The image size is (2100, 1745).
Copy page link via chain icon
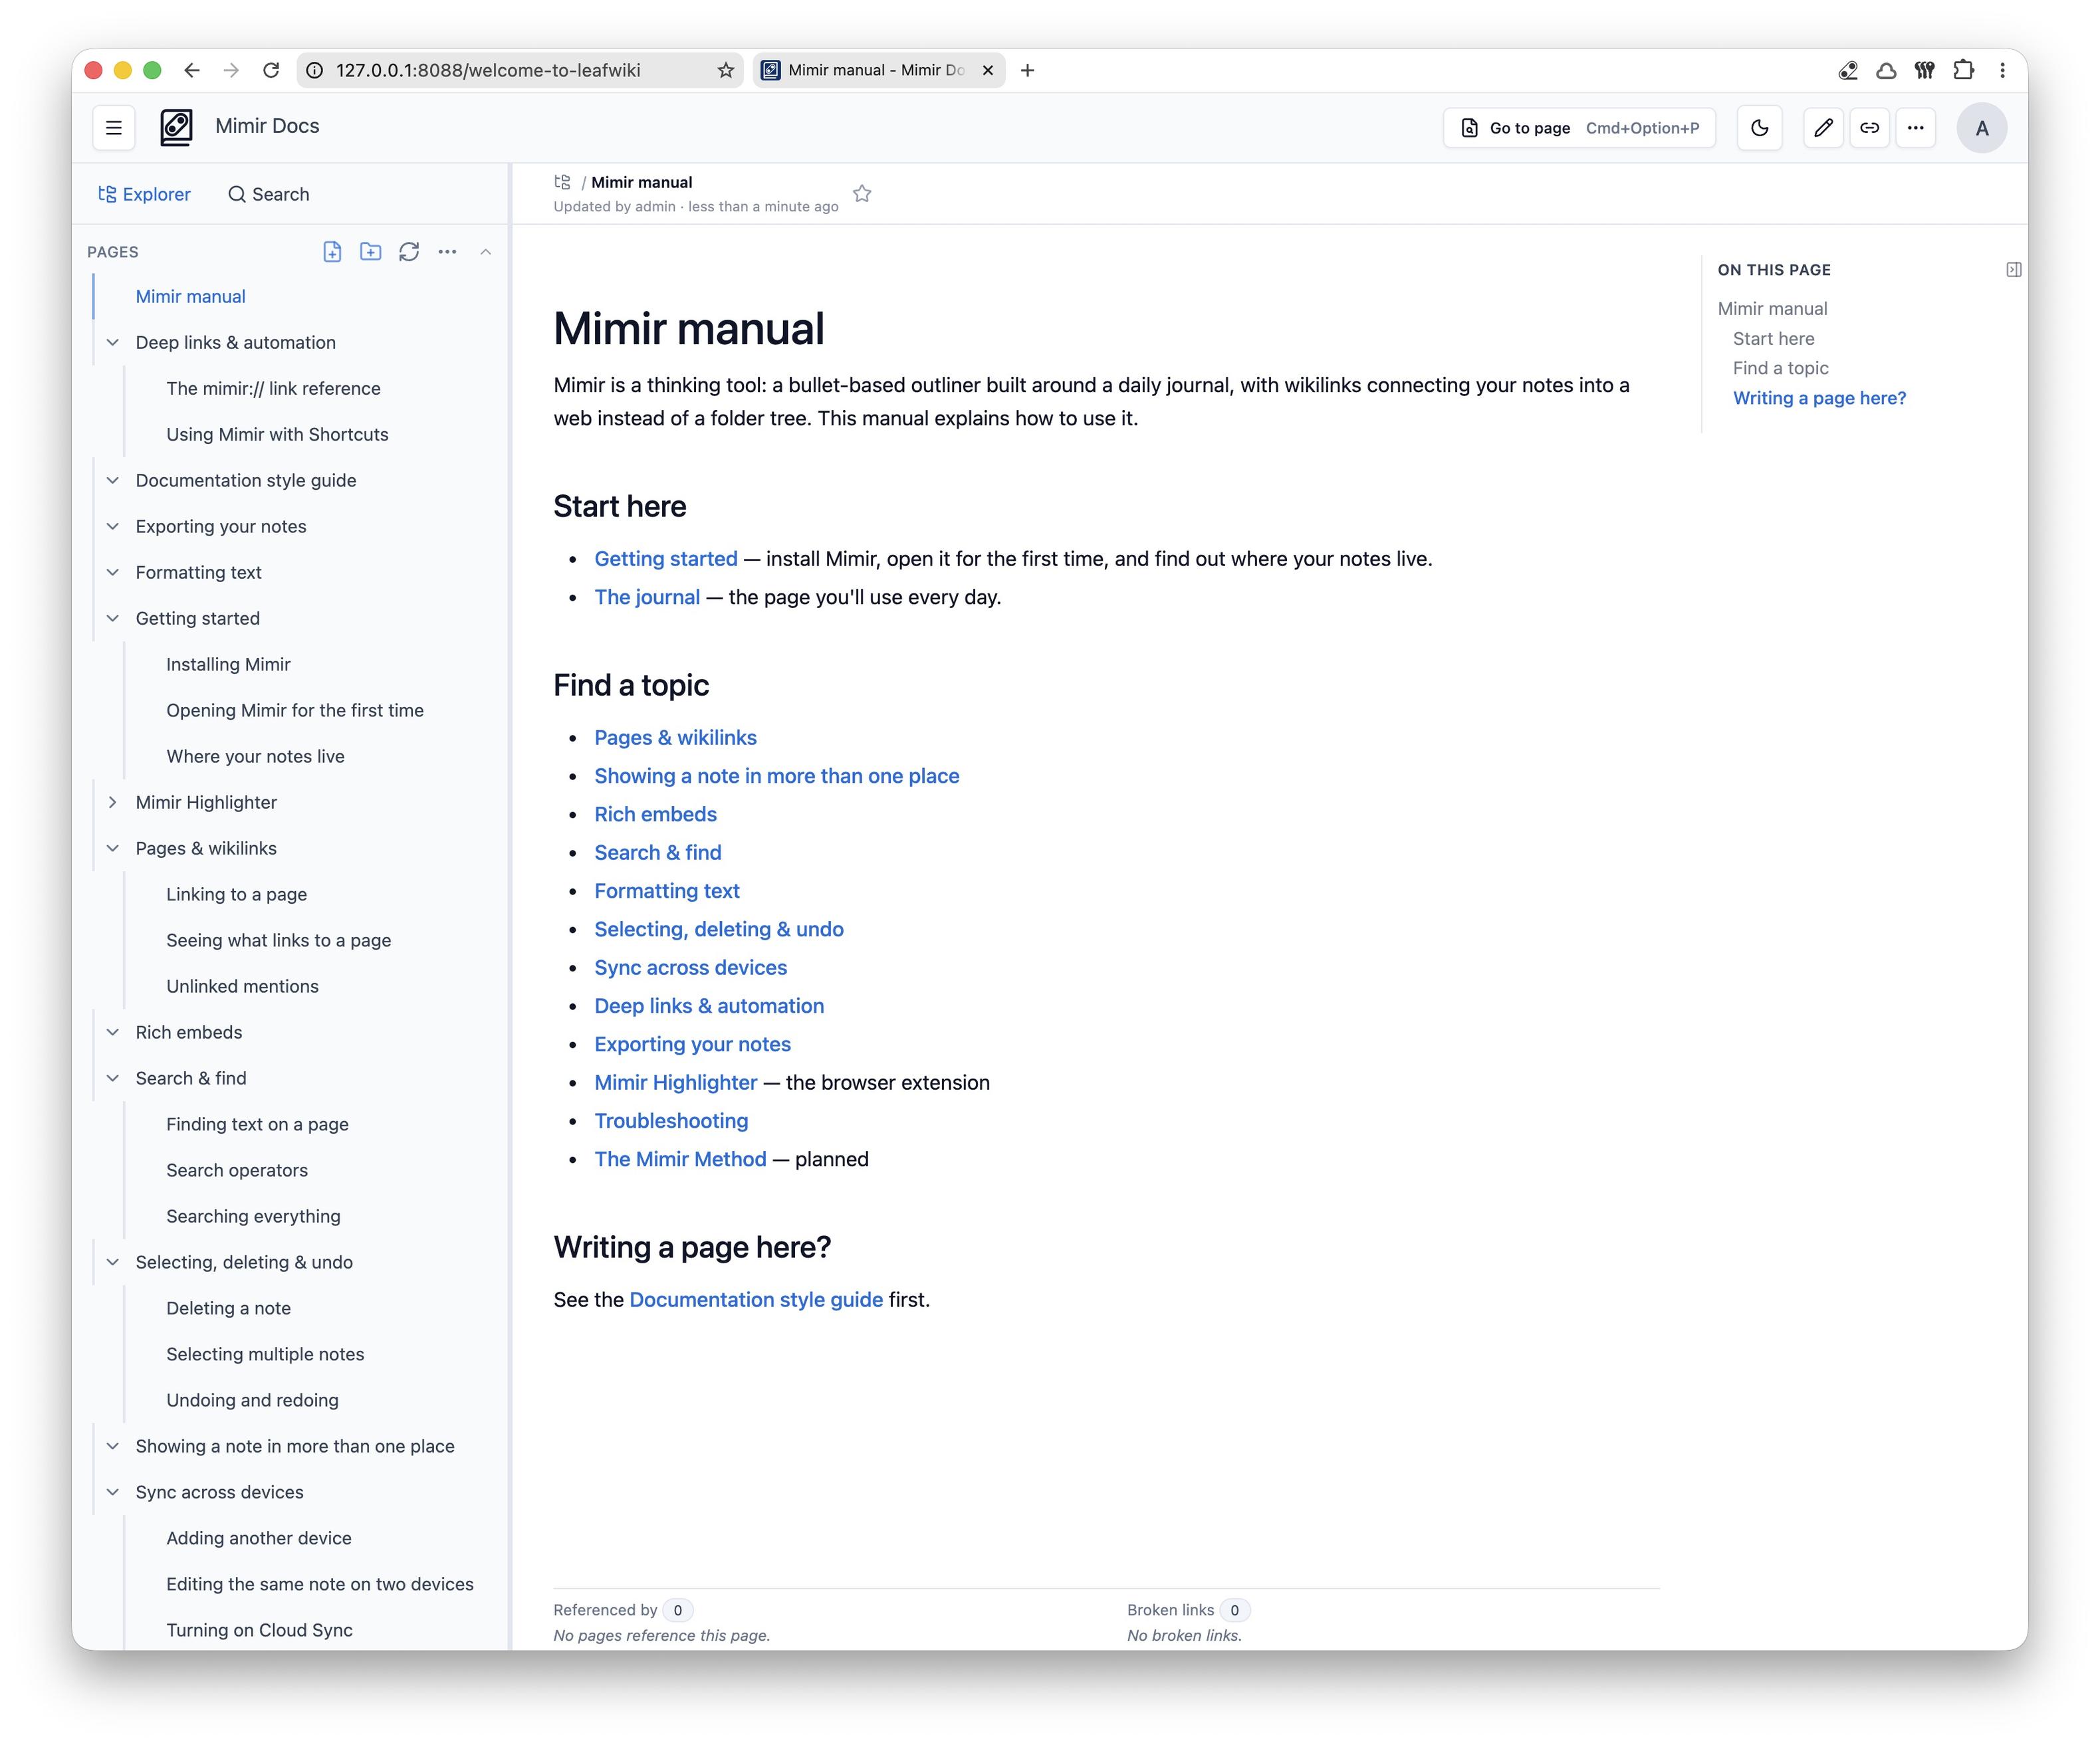click(1870, 128)
